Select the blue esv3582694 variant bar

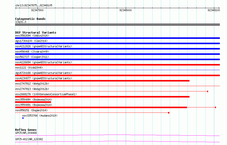point(117,38)
